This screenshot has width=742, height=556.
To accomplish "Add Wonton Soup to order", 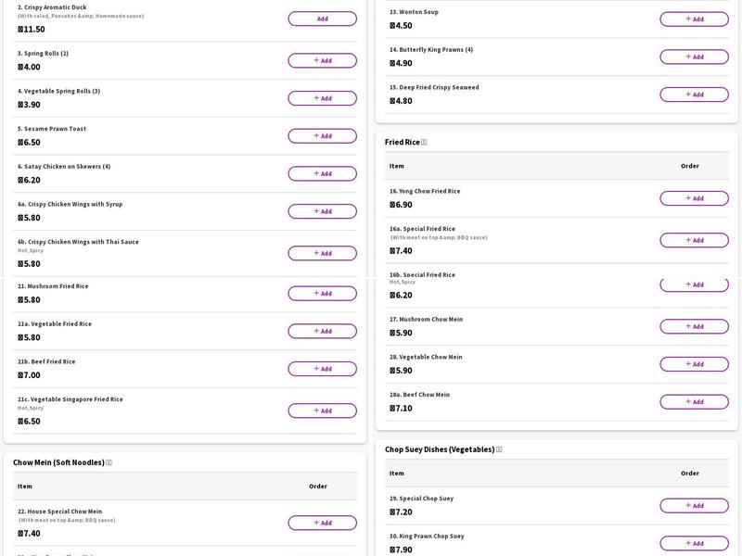I will (694, 19).
